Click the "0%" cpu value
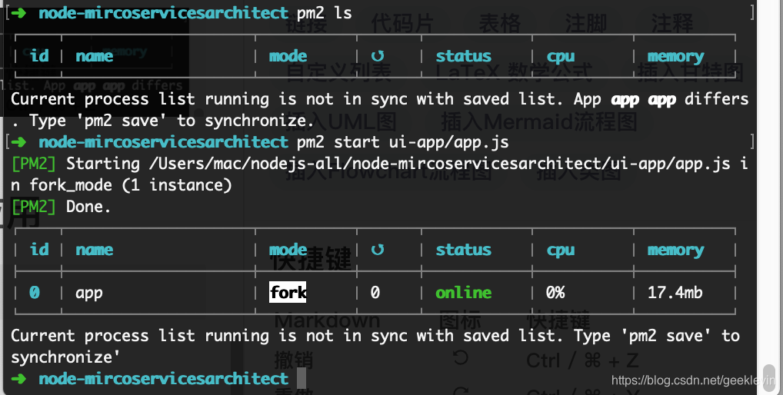The height and width of the screenshot is (395, 783). (555, 292)
